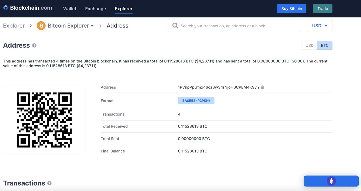Select the BASE58 (P2PKH) format badge

click(196, 100)
